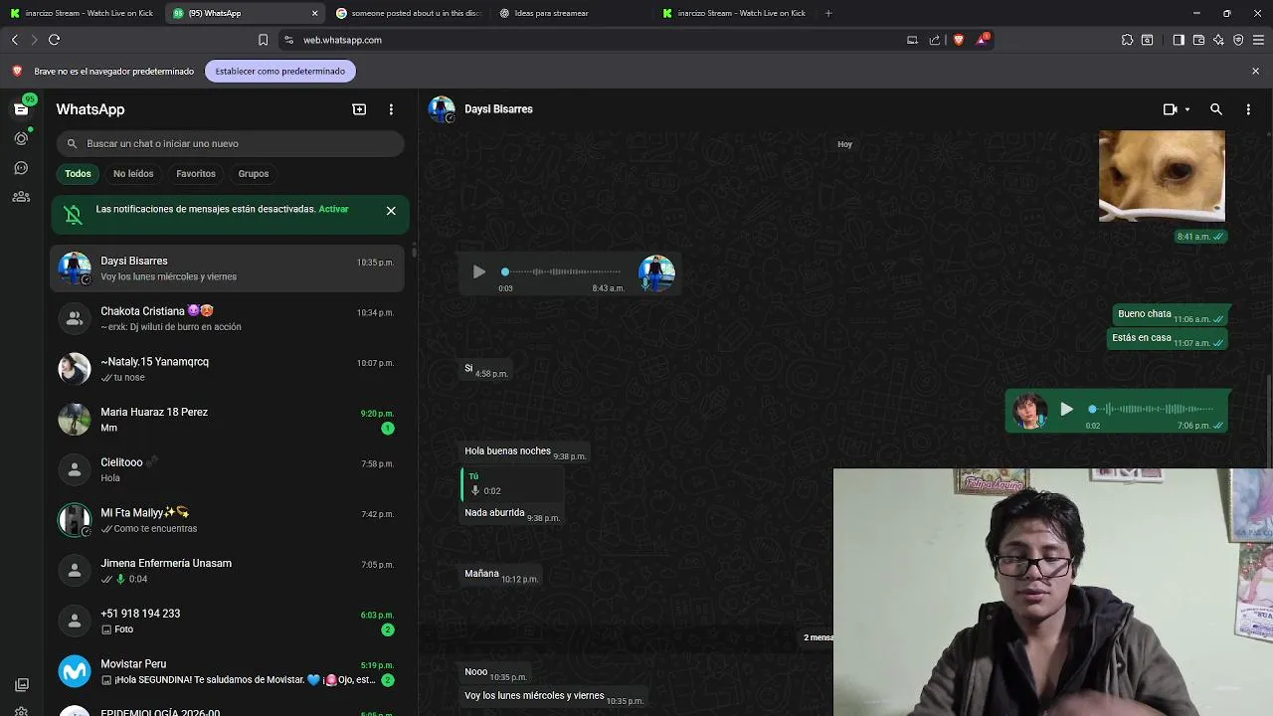Switch to 'Ideas para streamear' tab
This screenshot has width=1273, height=716.
[572, 13]
